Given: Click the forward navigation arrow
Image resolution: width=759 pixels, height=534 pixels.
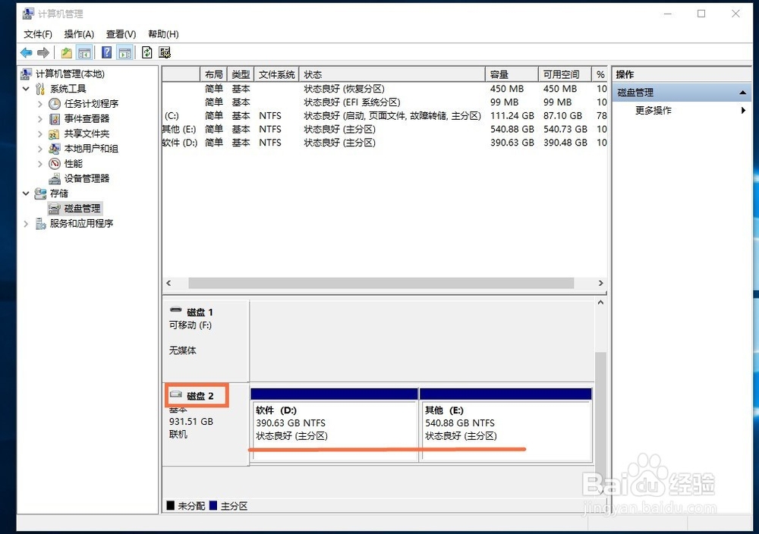Looking at the screenshot, I should (43, 52).
